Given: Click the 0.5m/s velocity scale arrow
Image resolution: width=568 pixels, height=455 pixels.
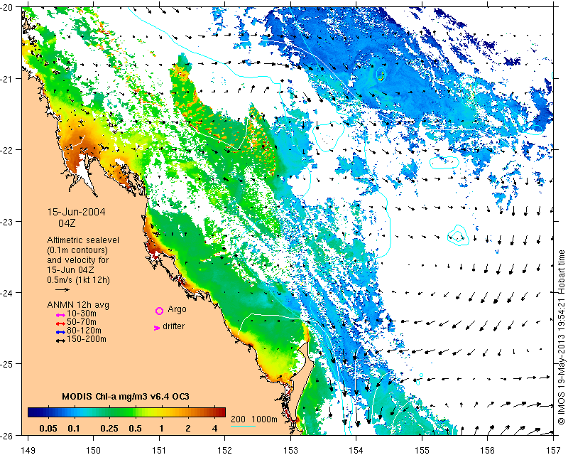Looking at the screenshot, I should coord(62,289).
